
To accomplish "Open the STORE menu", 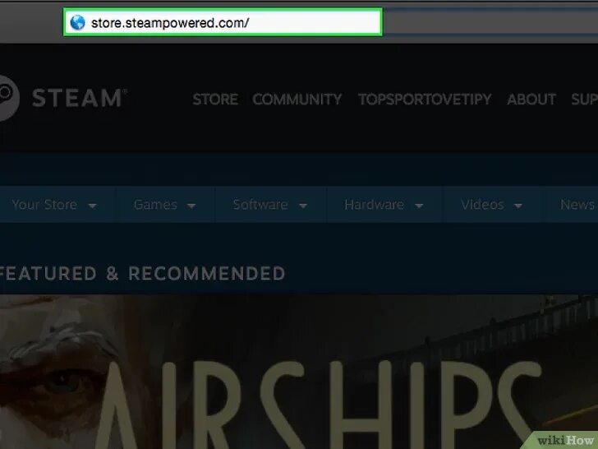I will coord(215,100).
